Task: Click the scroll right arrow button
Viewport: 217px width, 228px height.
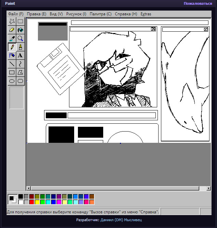Action: [x=209, y=188]
